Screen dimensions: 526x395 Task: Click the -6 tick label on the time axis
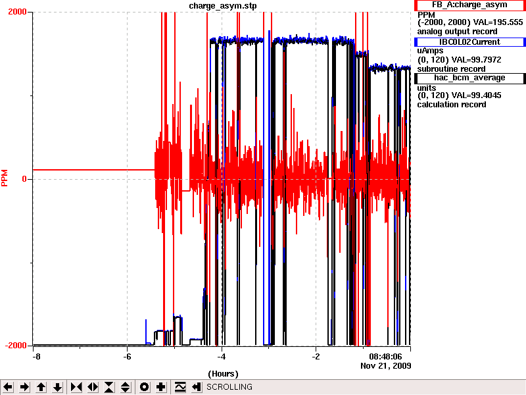(x=127, y=356)
